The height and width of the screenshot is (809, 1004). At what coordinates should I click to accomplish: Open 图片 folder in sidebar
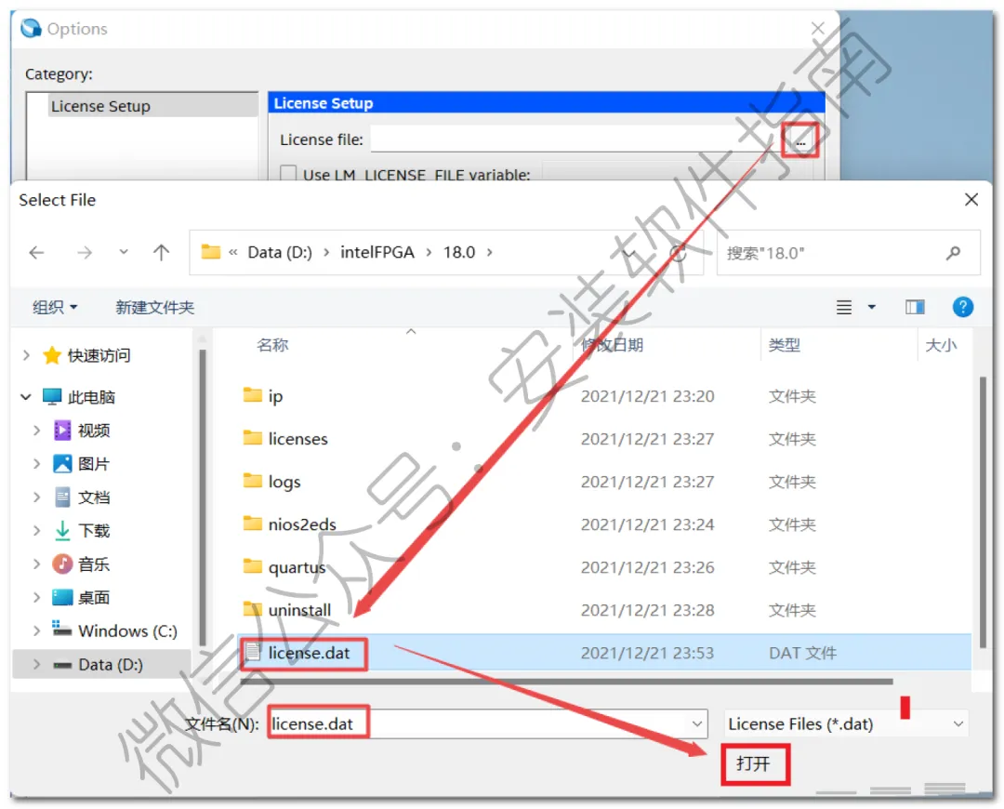tap(81, 464)
